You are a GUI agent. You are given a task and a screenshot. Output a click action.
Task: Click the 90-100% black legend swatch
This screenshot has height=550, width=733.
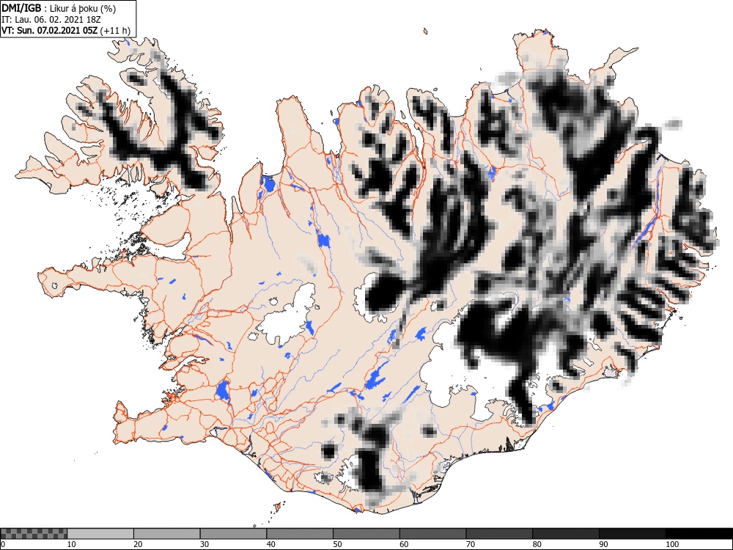tap(632, 534)
